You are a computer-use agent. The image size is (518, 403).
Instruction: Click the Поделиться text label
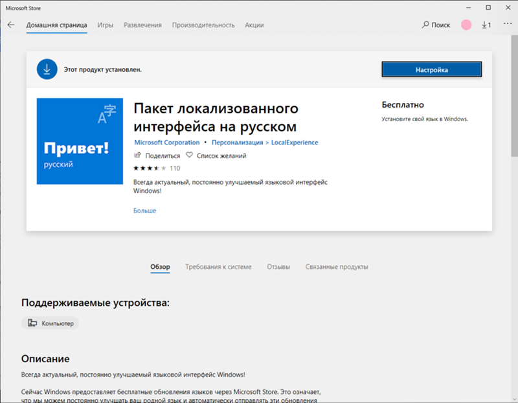coord(163,155)
